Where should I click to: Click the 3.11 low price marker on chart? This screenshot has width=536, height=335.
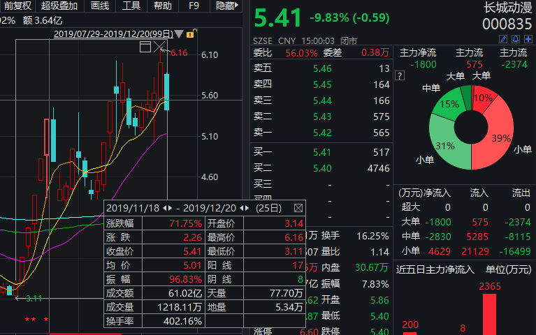pyautogui.click(x=34, y=299)
